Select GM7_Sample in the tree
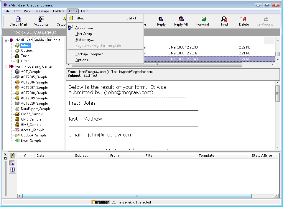 coord(31,125)
